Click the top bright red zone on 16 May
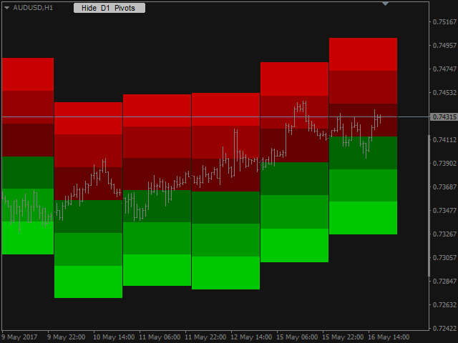458x343 pixels. 363,54
